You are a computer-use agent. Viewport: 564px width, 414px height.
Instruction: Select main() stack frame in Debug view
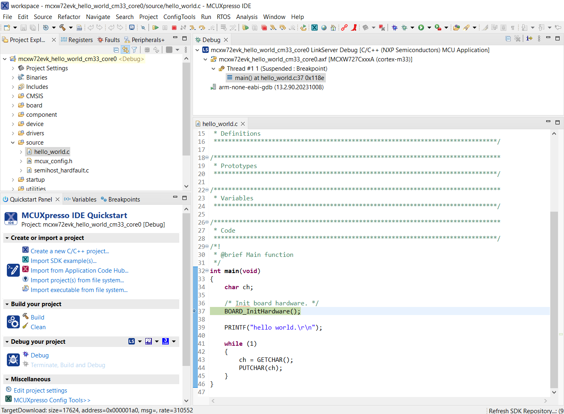coord(279,78)
